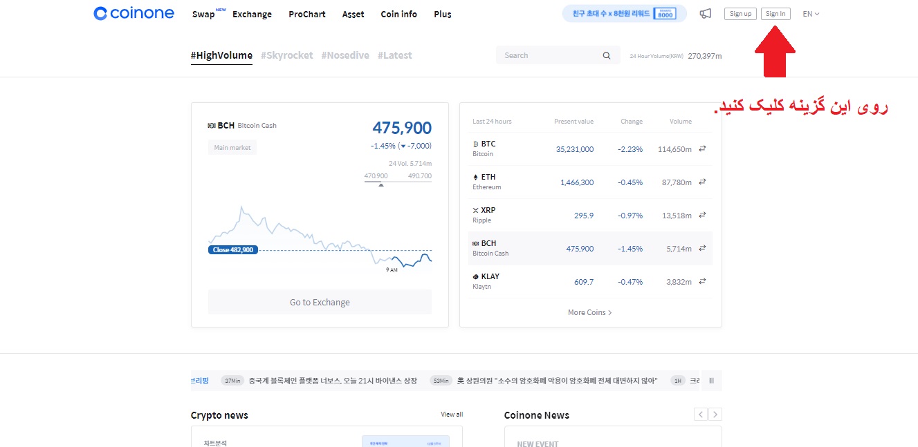Open the announcements megaphone icon
Viewport: 918px width, 447px height.
tap(705, 13)
